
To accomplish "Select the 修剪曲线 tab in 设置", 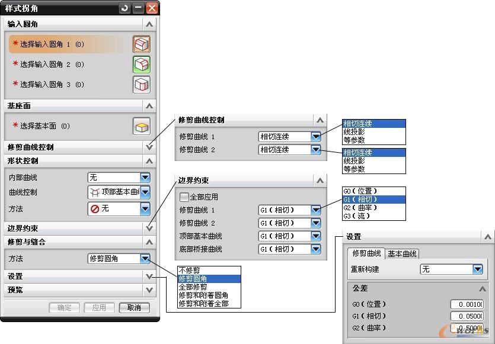I will (x=367, y=253).
